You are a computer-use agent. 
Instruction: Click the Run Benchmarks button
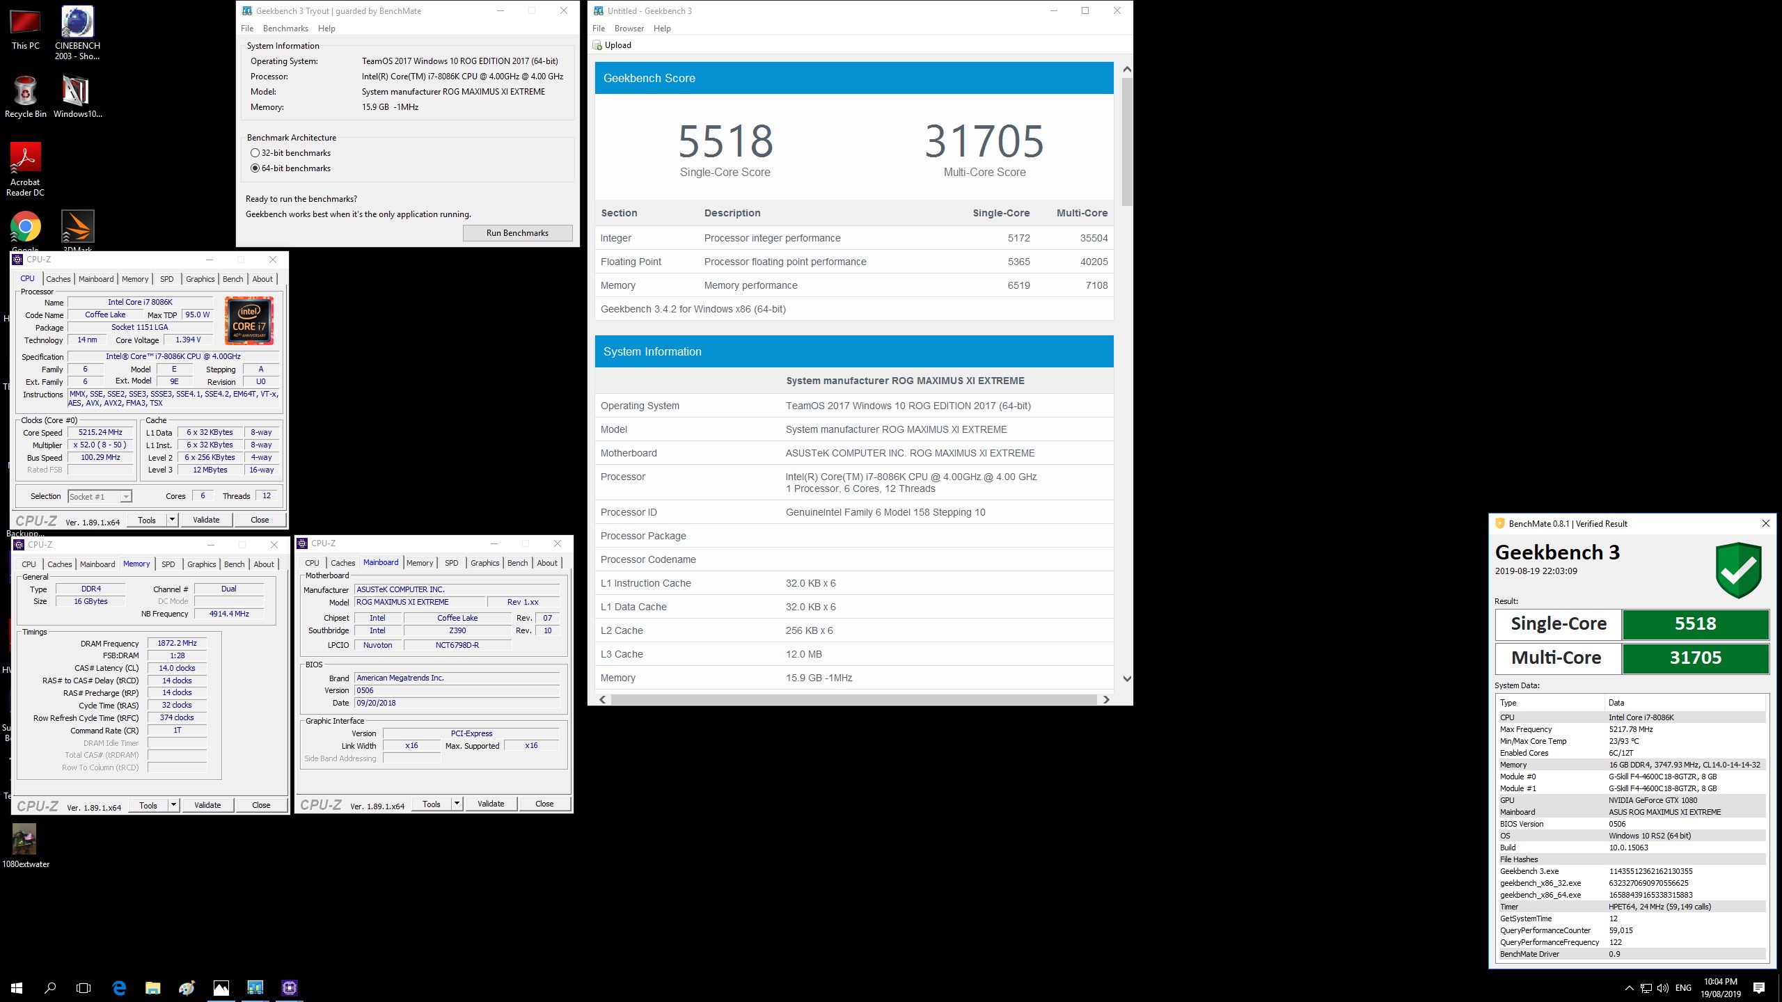(x=517, y=233)
